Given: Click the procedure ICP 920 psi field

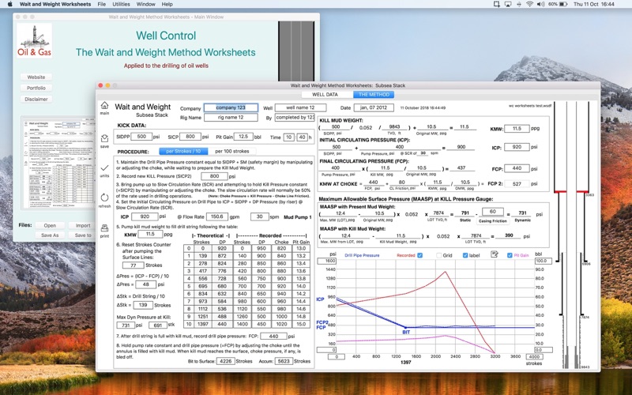Looking at the screenshot, I should [145, 216].
